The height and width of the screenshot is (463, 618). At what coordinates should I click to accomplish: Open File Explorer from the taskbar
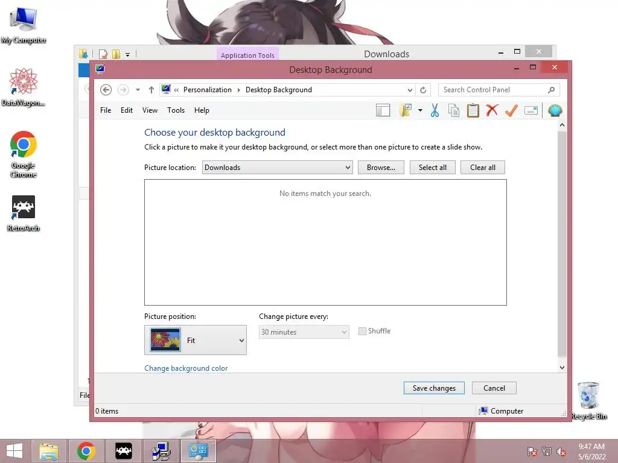(49, 451)
